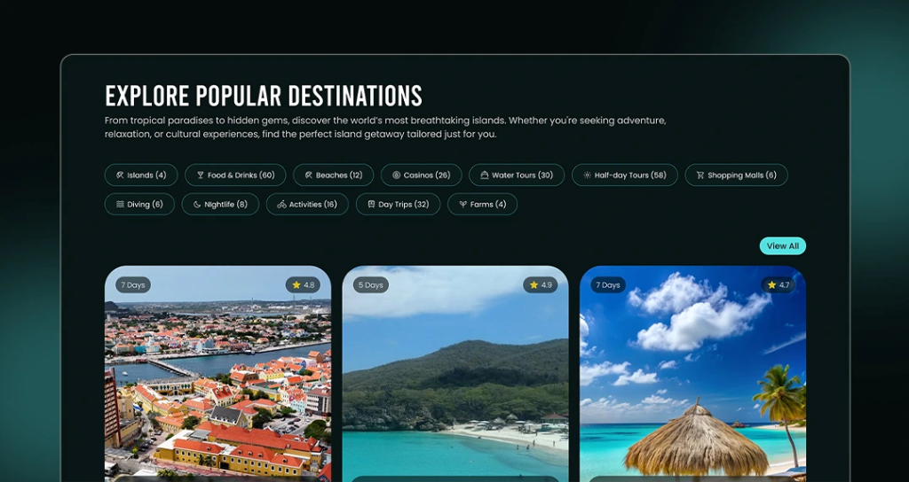Click the waves icon beside Diving

coord(120,205)
